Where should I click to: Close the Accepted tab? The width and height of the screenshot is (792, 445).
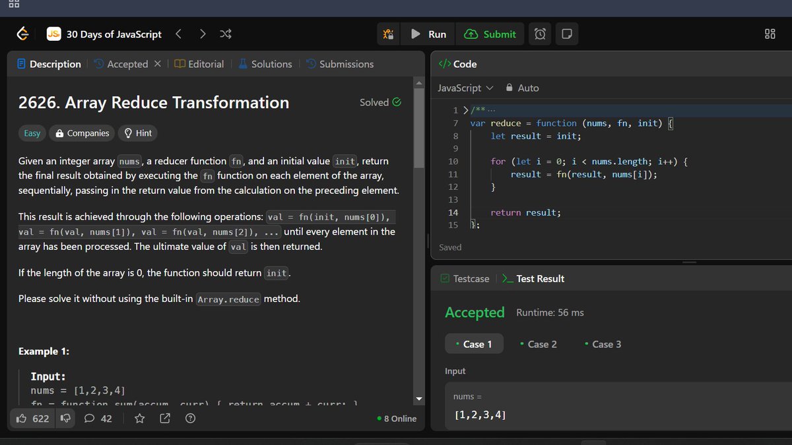pos(157,64)
